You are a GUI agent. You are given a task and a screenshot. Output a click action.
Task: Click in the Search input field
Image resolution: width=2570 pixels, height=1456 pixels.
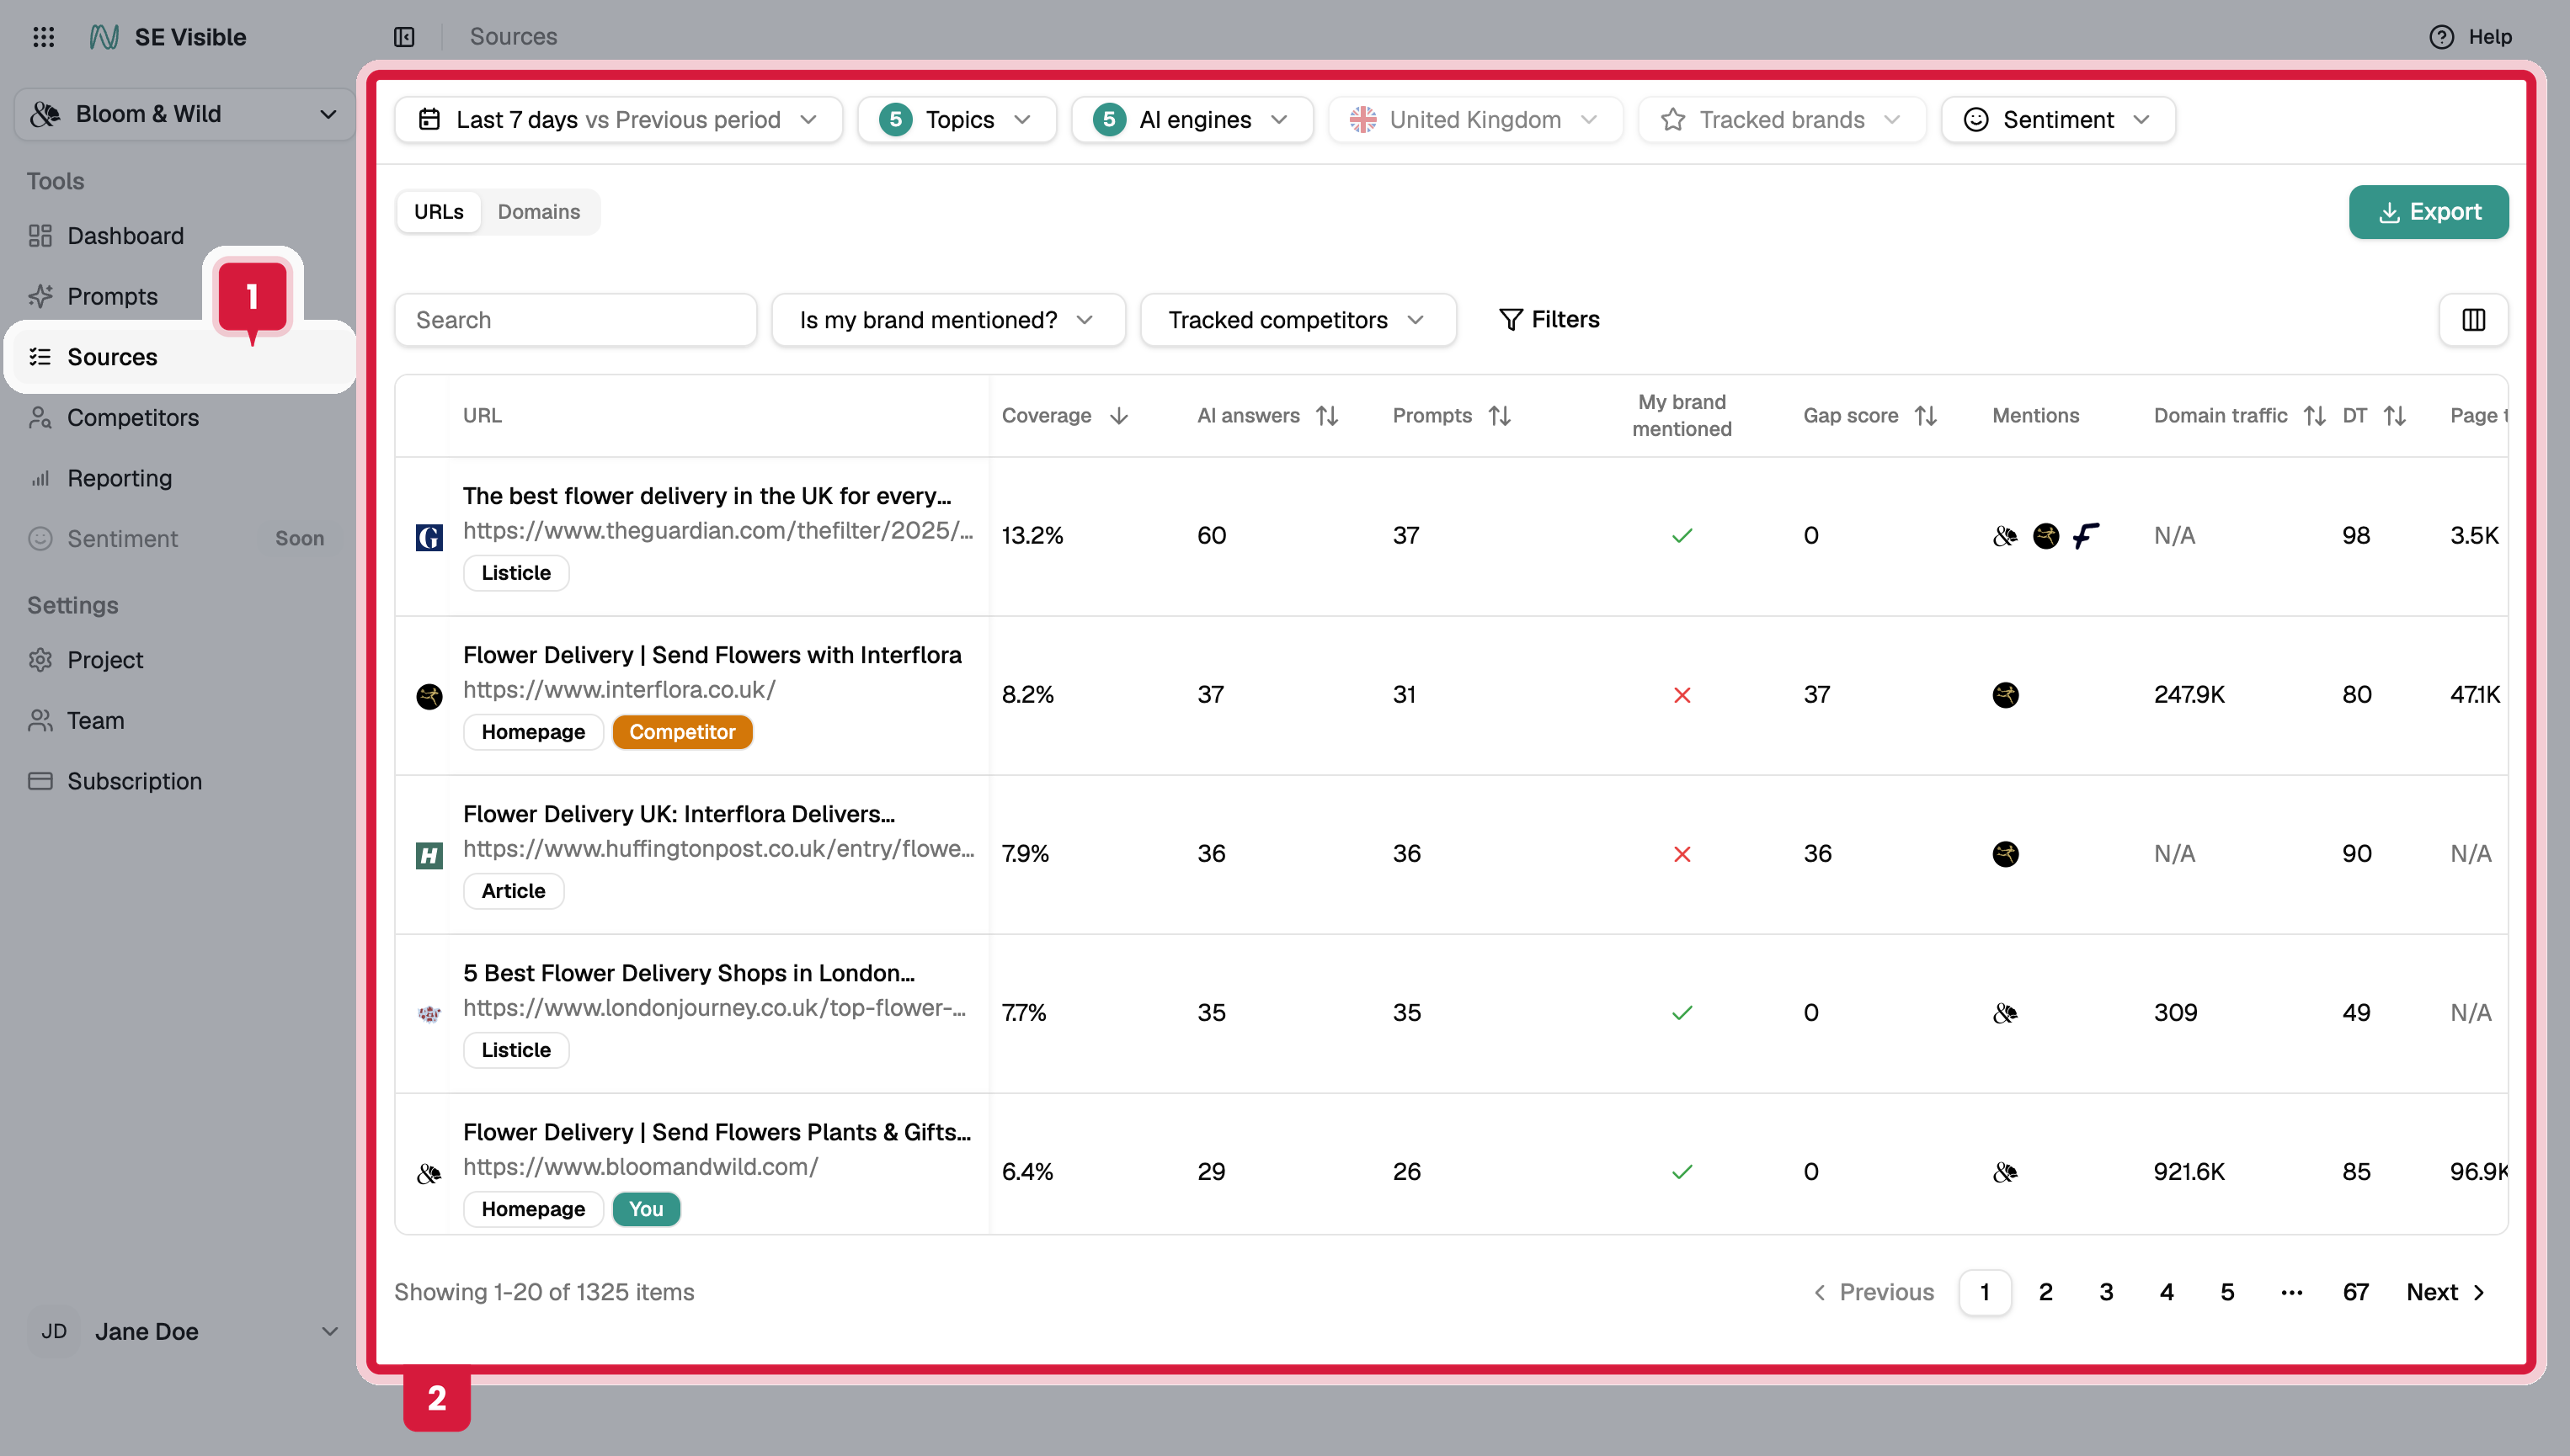(575, 320)
